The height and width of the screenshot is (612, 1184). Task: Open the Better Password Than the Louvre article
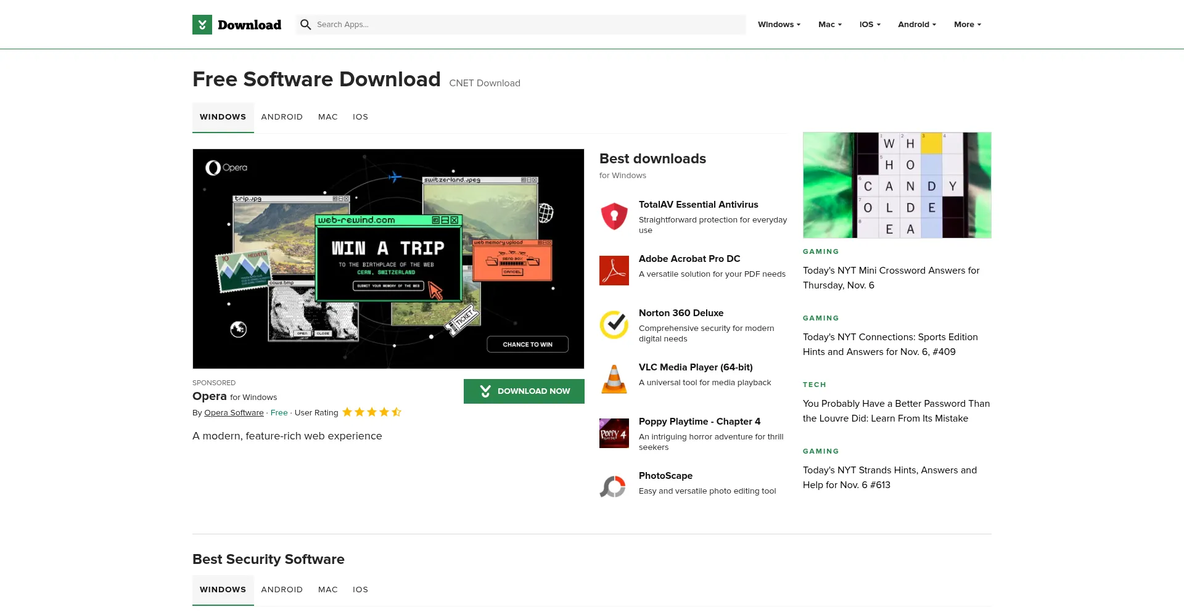[896, 411]
